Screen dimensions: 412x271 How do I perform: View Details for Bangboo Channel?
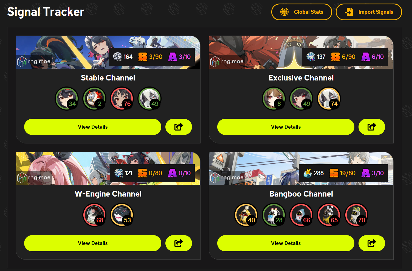[x=286, y=243]
